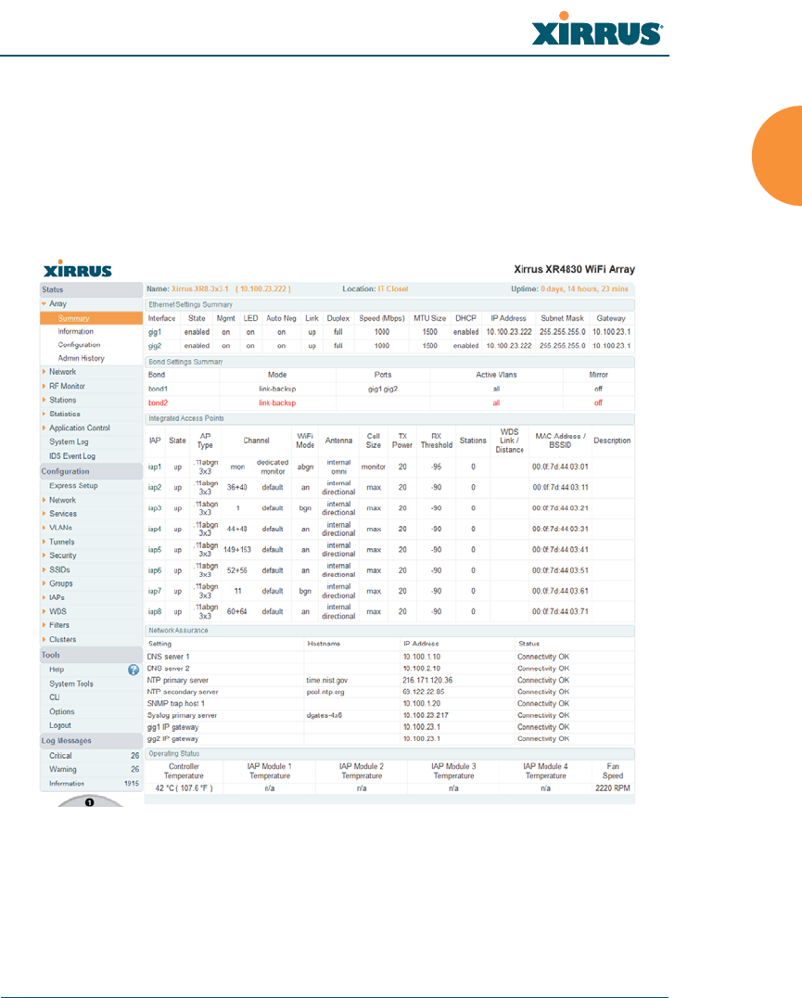The height and width of the screenshot is (998, 802).
Task: Expand the VLANs configuration section
Action: 44,528
